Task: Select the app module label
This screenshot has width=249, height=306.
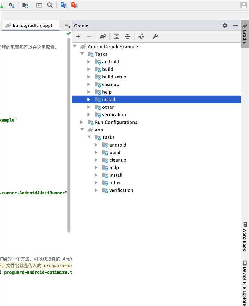Action: pyautogui.click(x=99, y=130)
